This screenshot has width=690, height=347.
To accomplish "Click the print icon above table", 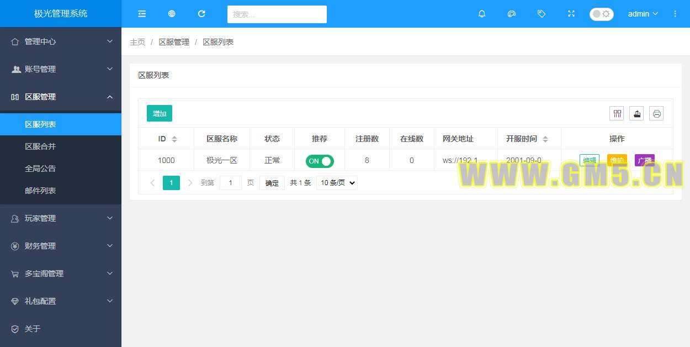I will [656, 114].
